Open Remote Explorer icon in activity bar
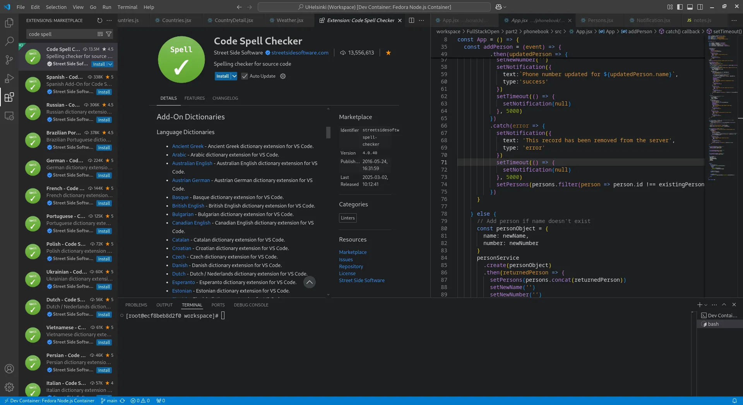The image size is (743, 405). pyautogui.click(x=9, y=116)
